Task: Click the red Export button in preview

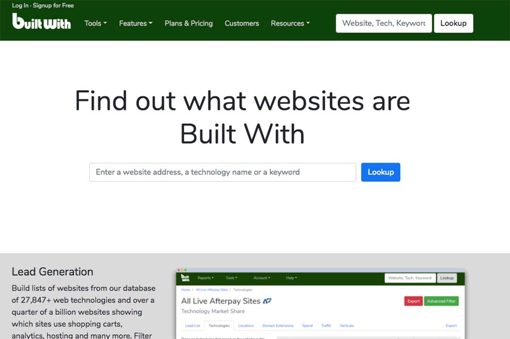Action: pyautogui.click(x=413, y=301)
